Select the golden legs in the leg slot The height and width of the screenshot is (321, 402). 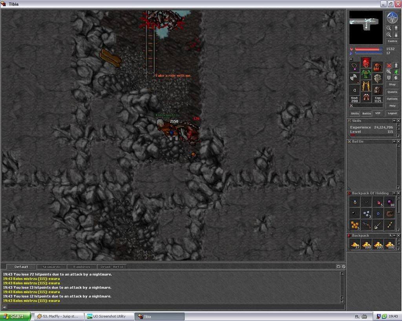[x=366, y=86]
